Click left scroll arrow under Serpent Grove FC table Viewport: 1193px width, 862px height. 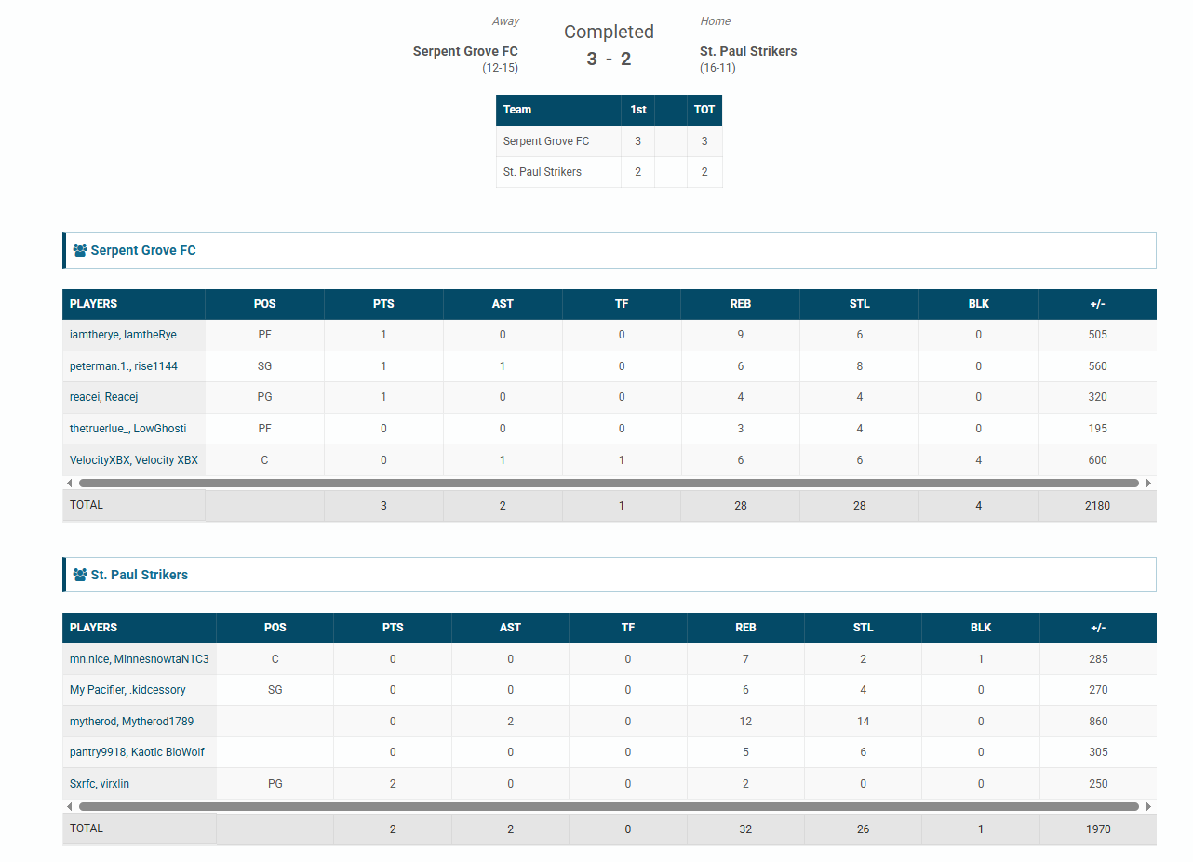click(69, 484)
